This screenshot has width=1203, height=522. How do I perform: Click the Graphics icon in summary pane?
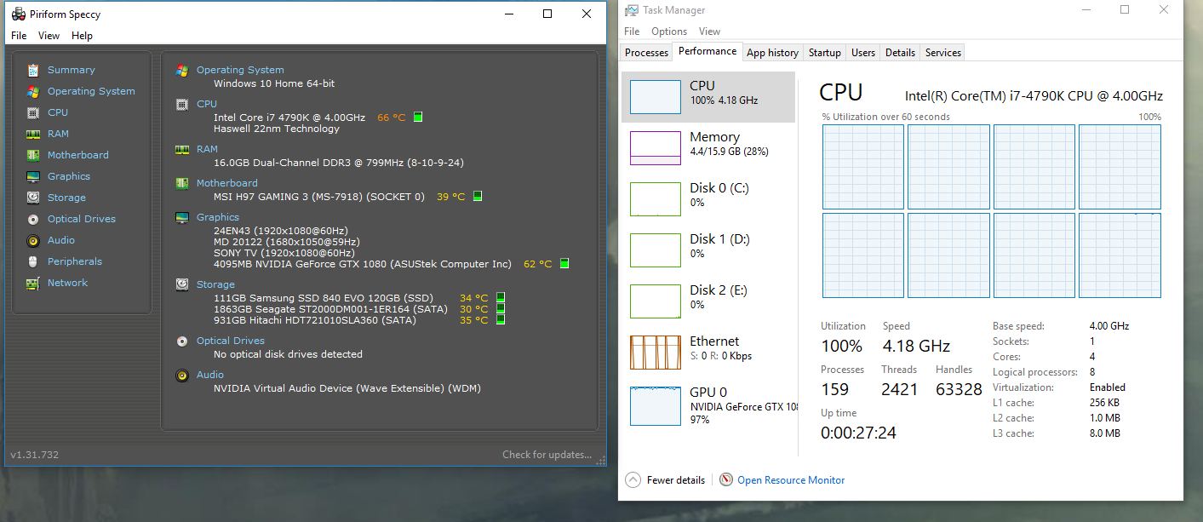tap(182, 217)
